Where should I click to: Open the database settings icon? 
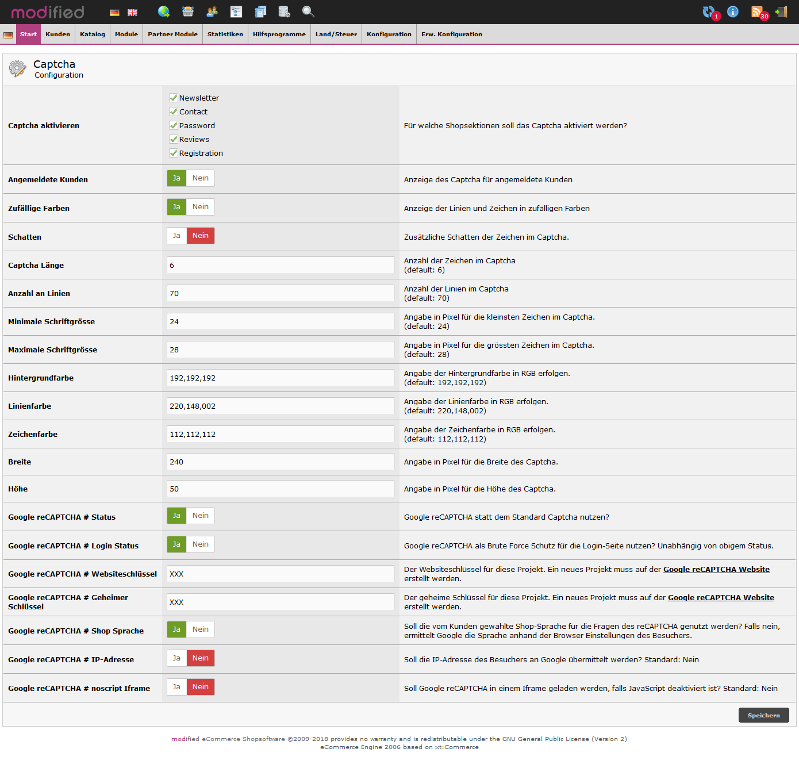[284, 11]
